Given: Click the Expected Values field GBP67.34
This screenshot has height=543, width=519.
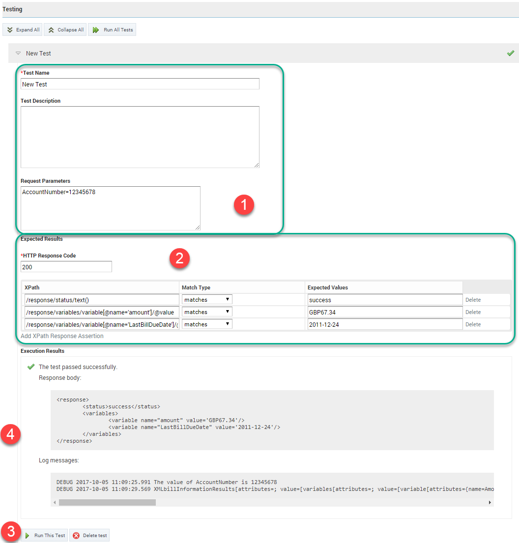Looking at the screenshot, I should (385, 312).
